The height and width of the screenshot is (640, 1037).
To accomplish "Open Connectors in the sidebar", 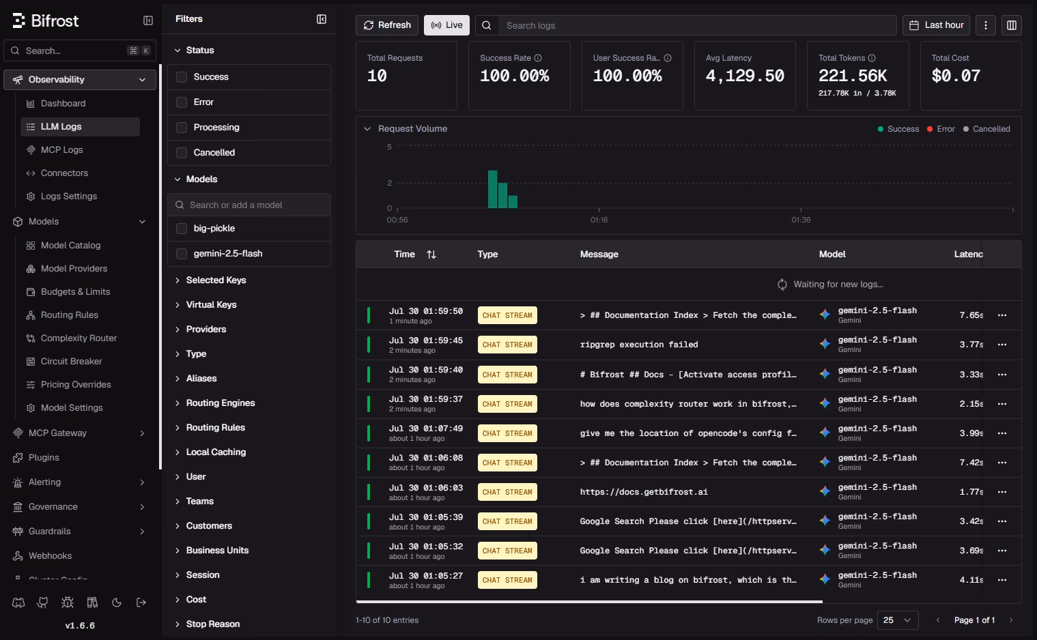I will 80,173.
